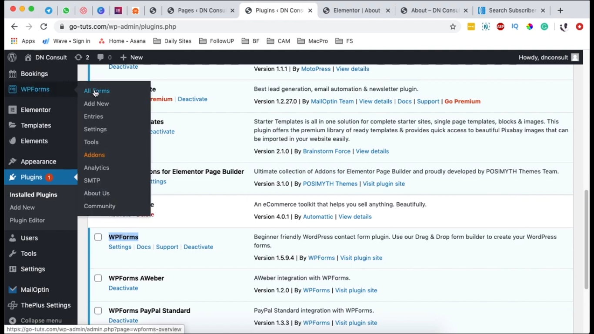This screenshot has width=594, height=334.
Task: Open the updates counter showing 2
Action: 82,57
